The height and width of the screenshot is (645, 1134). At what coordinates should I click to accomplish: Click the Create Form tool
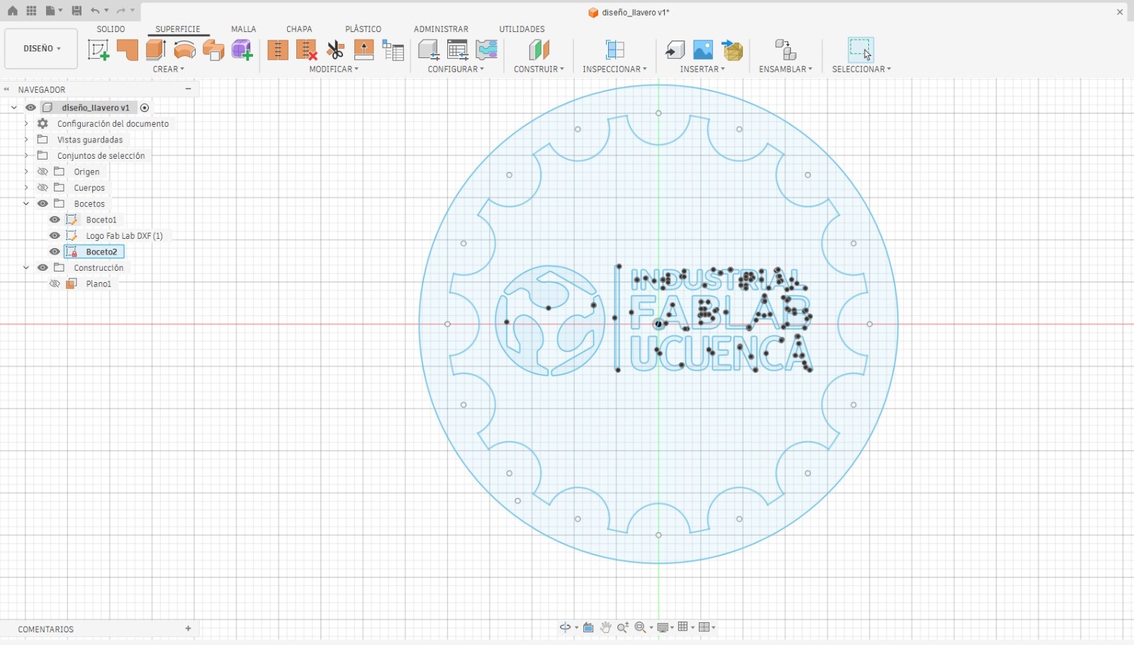(242, 50)
